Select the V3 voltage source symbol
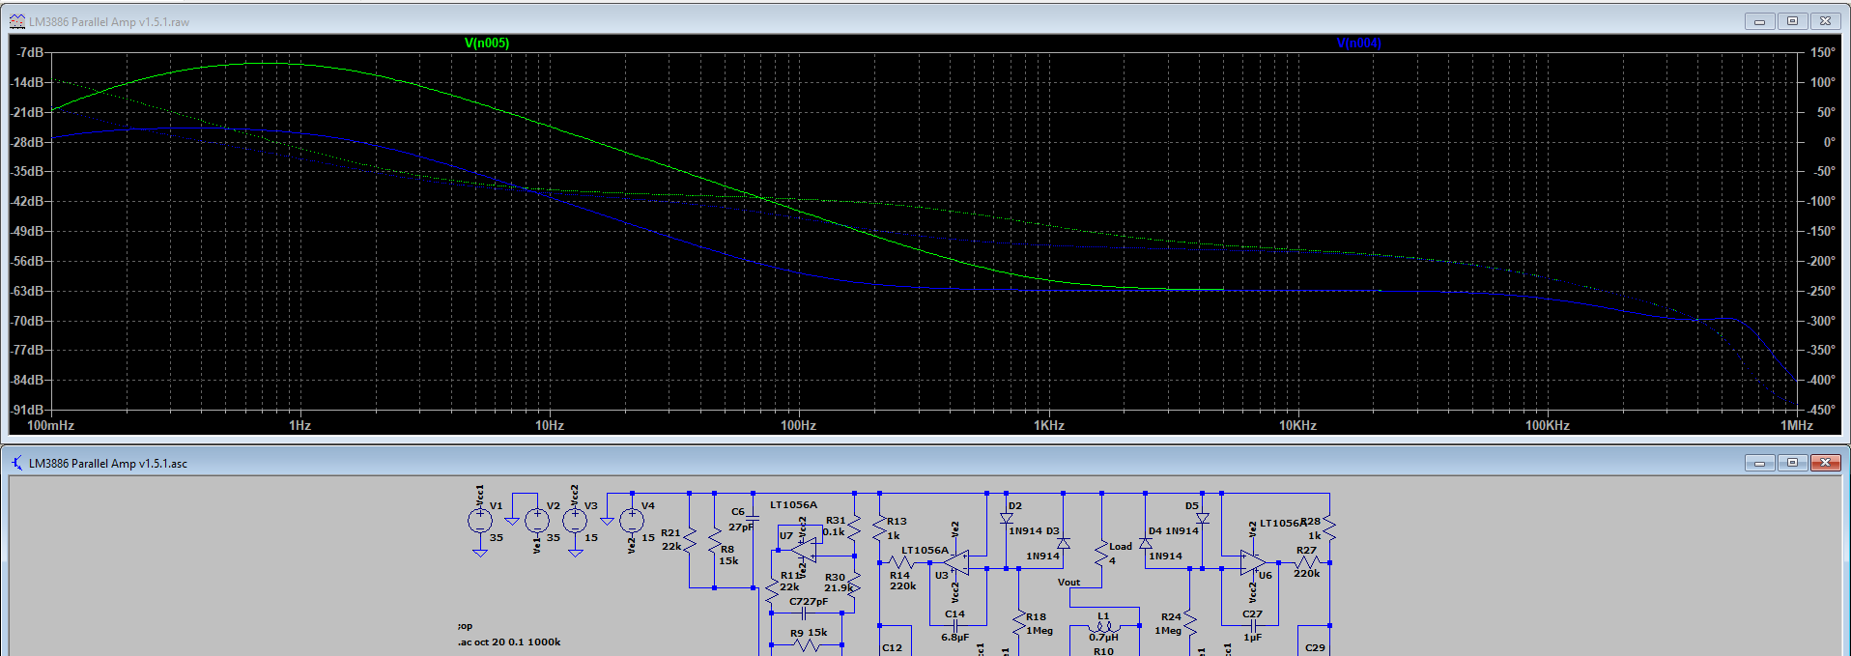This screenshot has height=656, width=1851. click(575, 521)
